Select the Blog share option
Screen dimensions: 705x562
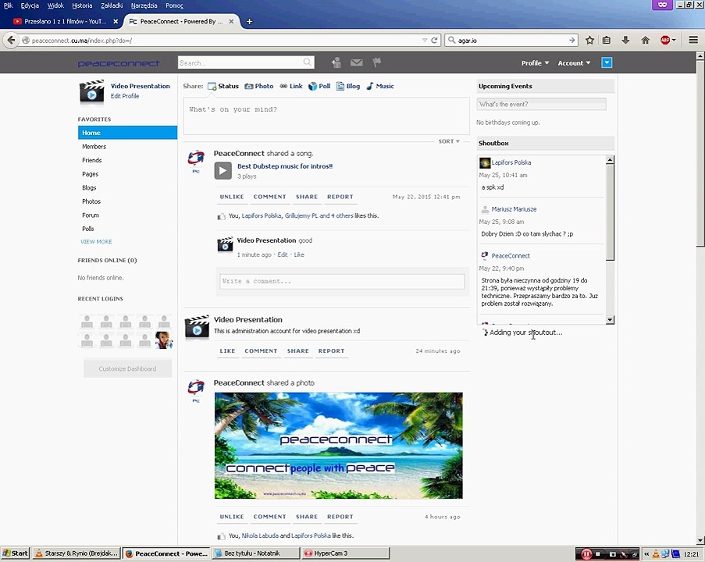(348, 86)
